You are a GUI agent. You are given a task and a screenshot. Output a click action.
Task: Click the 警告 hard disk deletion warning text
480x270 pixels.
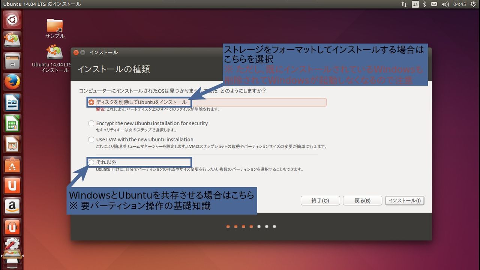coord(158,109)
